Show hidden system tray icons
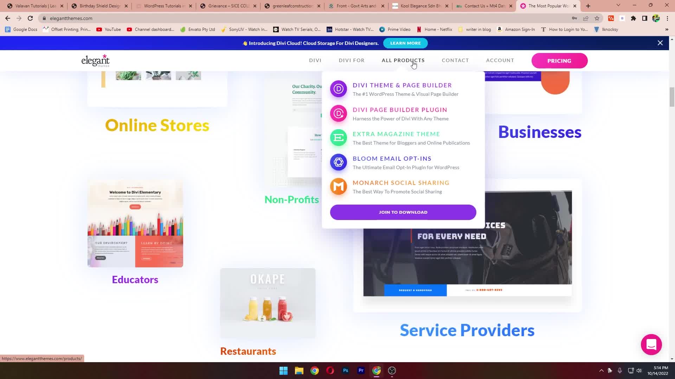This screenshot has width=675, height=379. pos(601,371)
